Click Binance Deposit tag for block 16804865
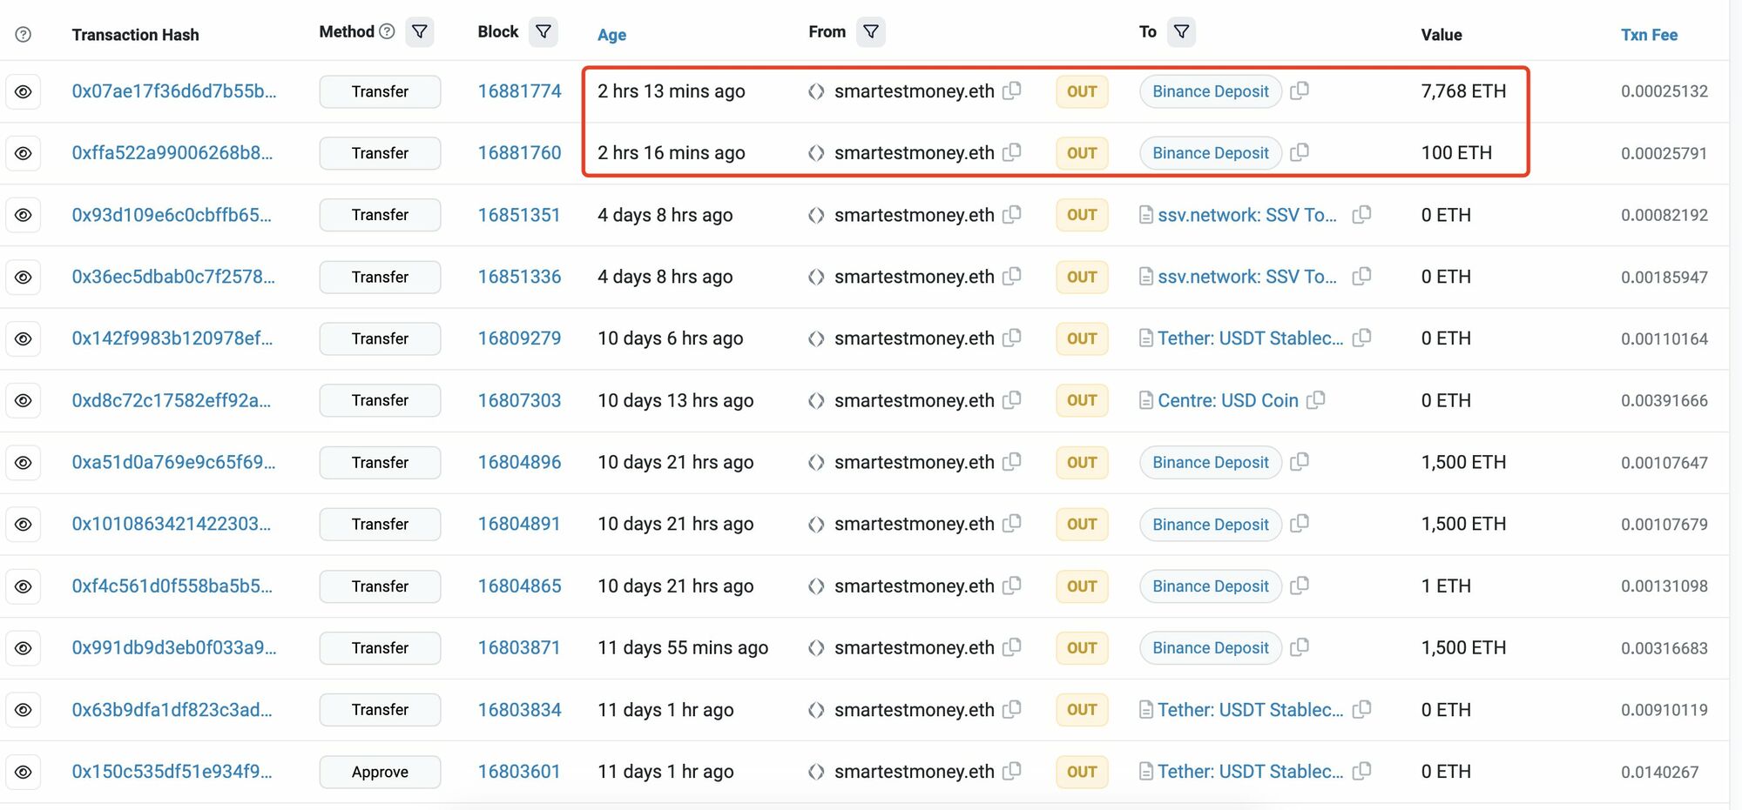This screenshot has width=1742, height=810. pos(1210,586)
